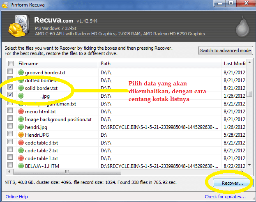Click the D:\ path of Hendri.JPG
The height and width of the screenshot is (202, 256).
pos(104,135)
